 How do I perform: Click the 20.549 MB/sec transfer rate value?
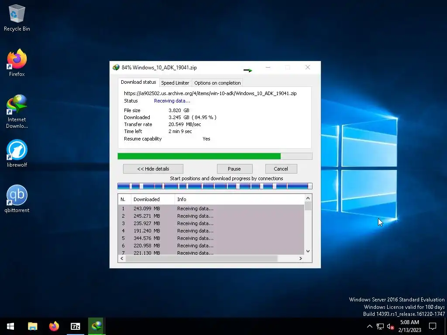(185, 124)
